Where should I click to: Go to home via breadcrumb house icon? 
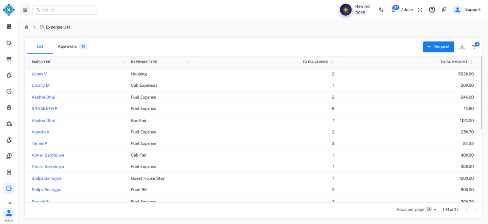click(26, 27)
